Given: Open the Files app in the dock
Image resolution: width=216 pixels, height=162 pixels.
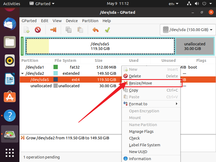Looking at the screenshot, I should [10, 42].
